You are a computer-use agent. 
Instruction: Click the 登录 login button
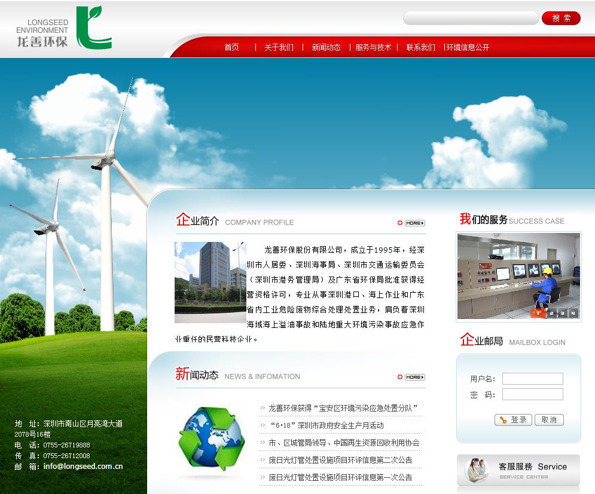click(513, 420)
